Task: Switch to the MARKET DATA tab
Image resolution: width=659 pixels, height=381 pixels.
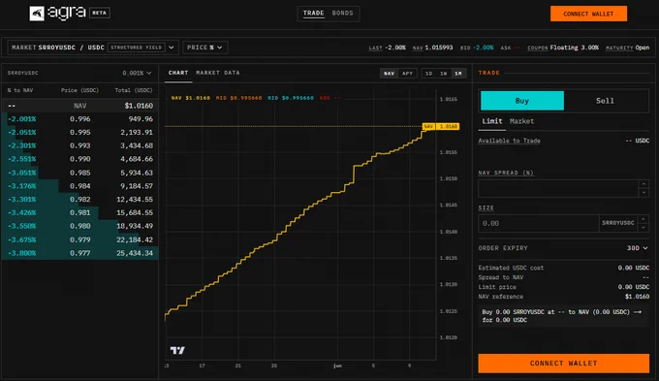Action: click(x=218, y=73)
